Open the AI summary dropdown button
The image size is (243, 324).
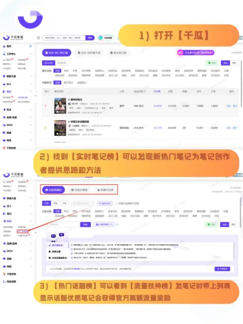coord(104,224)
